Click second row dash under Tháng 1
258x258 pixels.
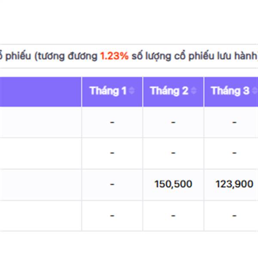(x=112, y=153)
